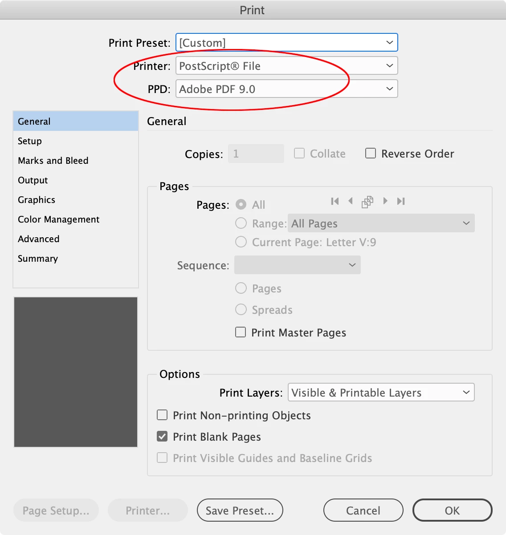
Task: Select the Pages radio button
Action: click(241, 288)
